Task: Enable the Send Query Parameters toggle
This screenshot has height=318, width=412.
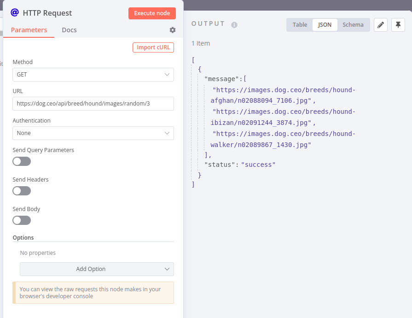Action: pos(22,161)
